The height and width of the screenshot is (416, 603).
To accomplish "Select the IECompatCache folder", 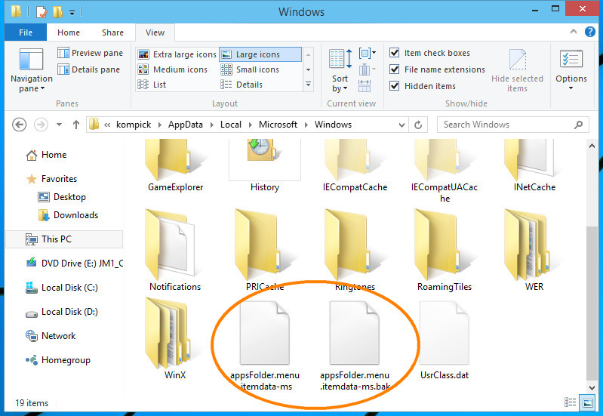I will [355, 166].
